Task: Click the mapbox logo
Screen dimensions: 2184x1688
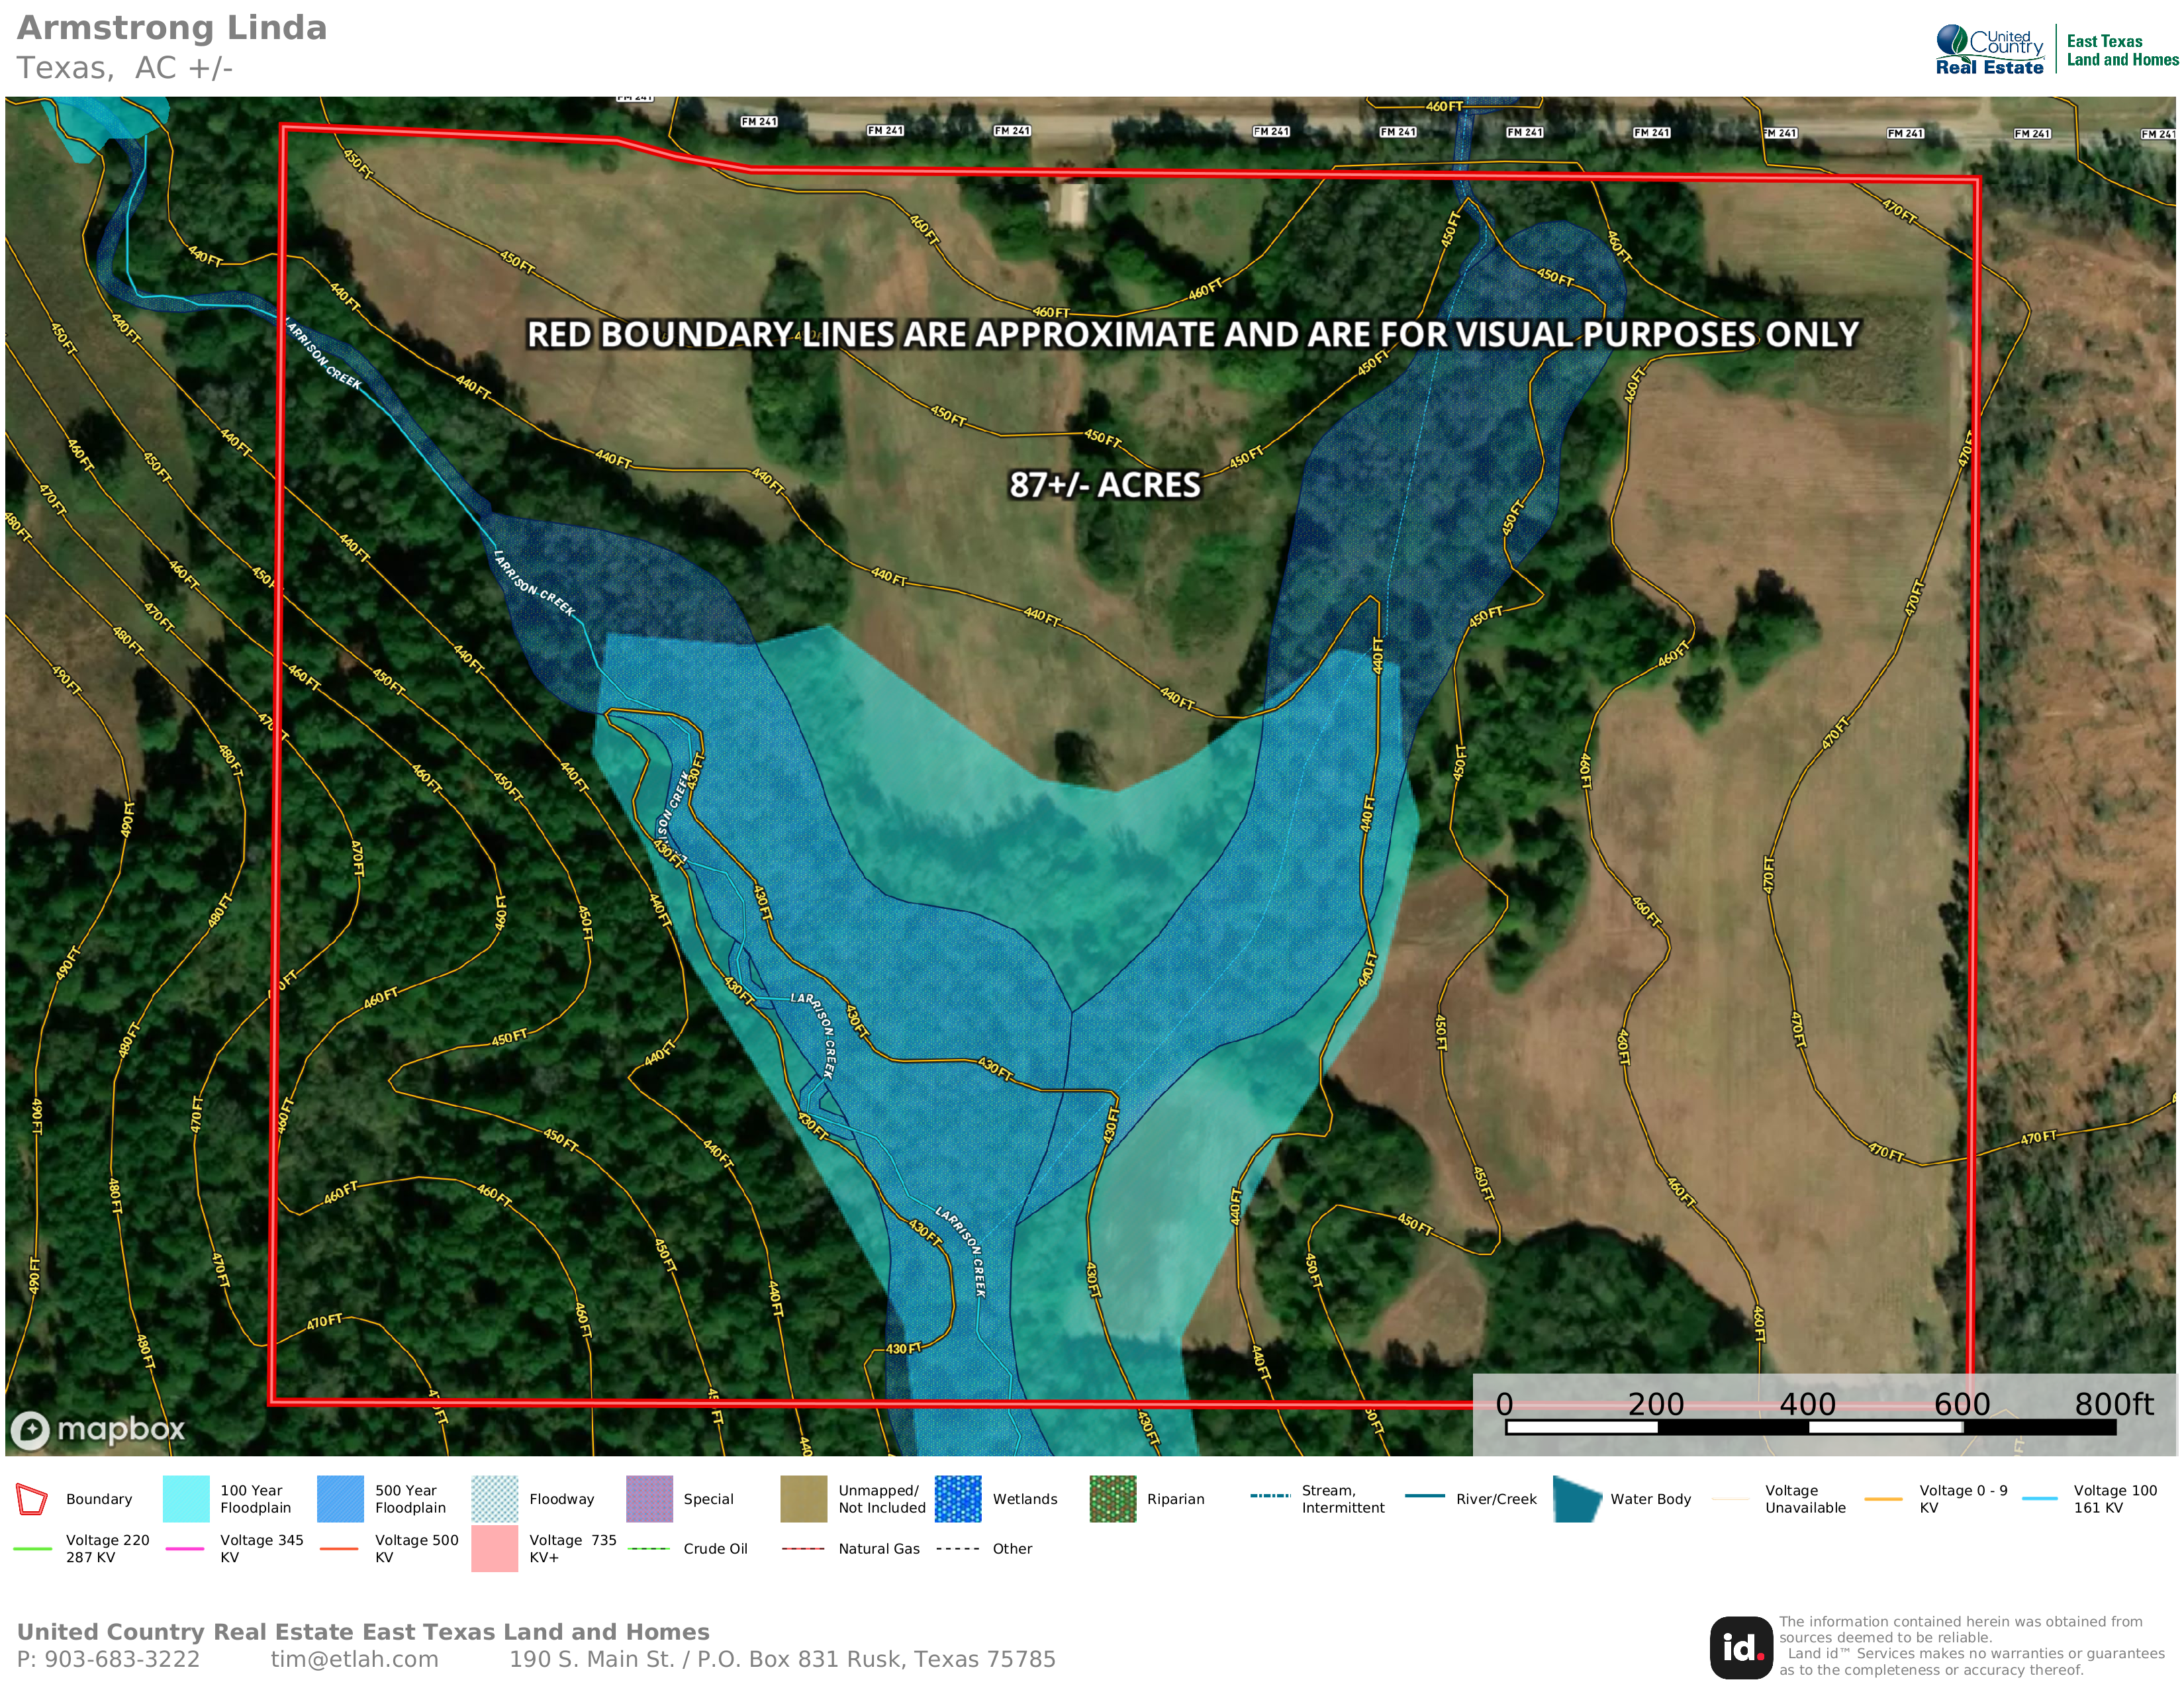Action: (x=98, y=1429)
